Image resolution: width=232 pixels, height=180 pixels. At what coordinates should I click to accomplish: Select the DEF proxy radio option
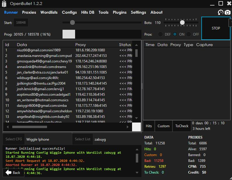(160, 34)
